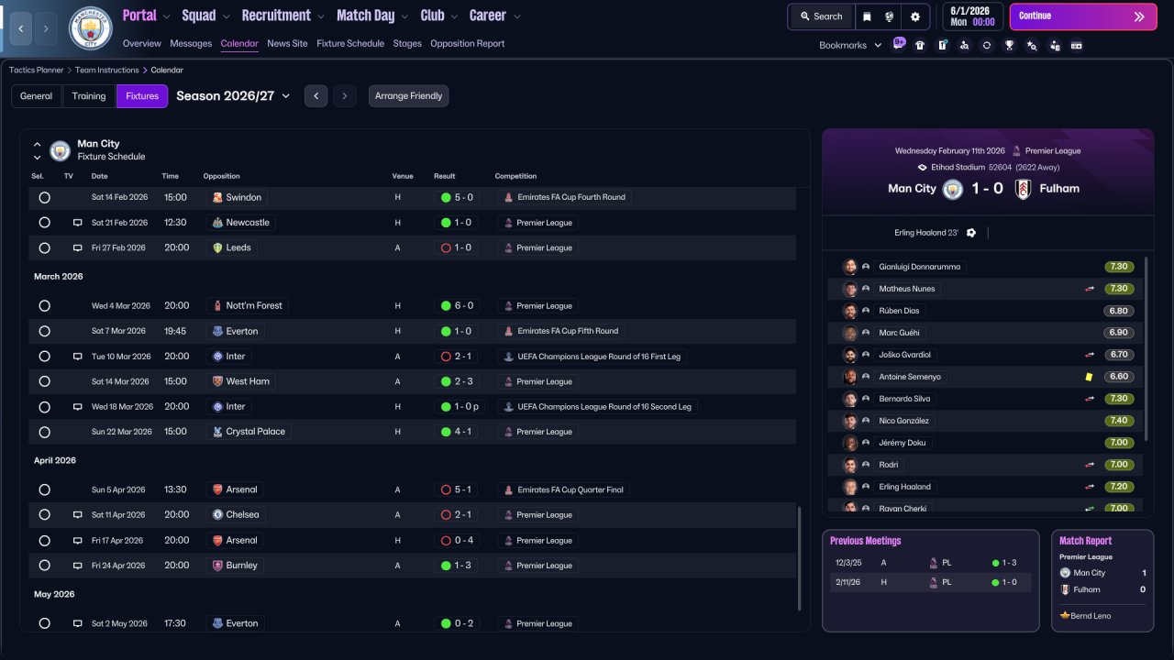Click the shirt shortcut in the bookmarks bar
1174x660 pixels.
click(920, 45)
